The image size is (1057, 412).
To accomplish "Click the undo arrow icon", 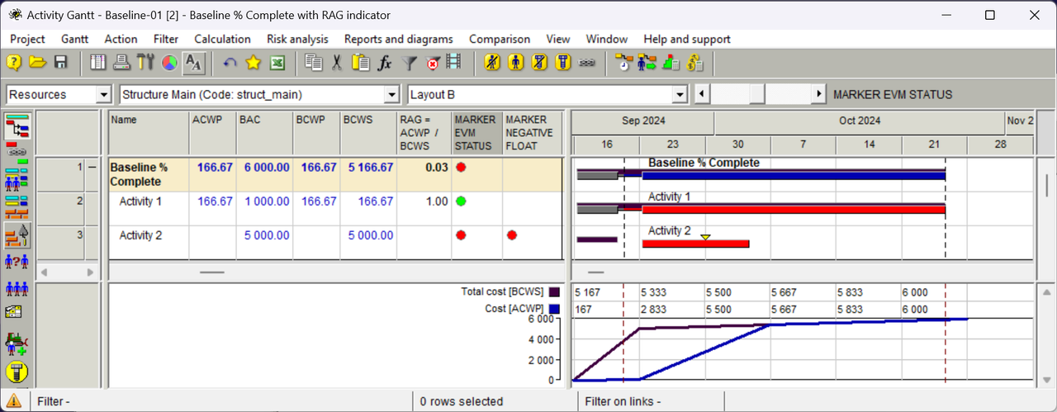I will (230, 63).
